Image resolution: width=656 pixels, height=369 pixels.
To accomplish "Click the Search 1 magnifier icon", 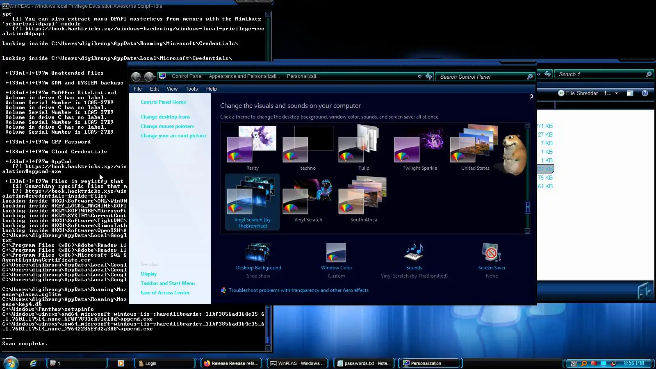I will (649, 74).
